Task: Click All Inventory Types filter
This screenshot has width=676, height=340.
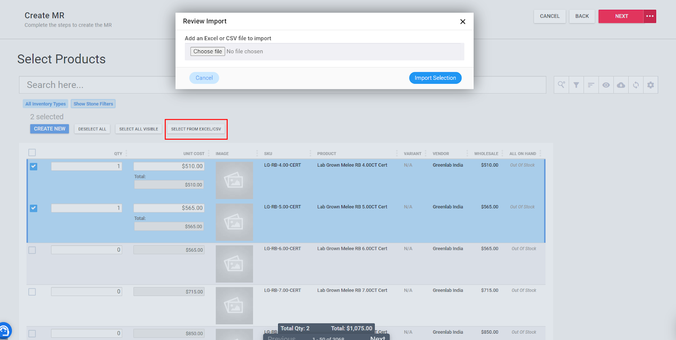Action: (46, 104)
